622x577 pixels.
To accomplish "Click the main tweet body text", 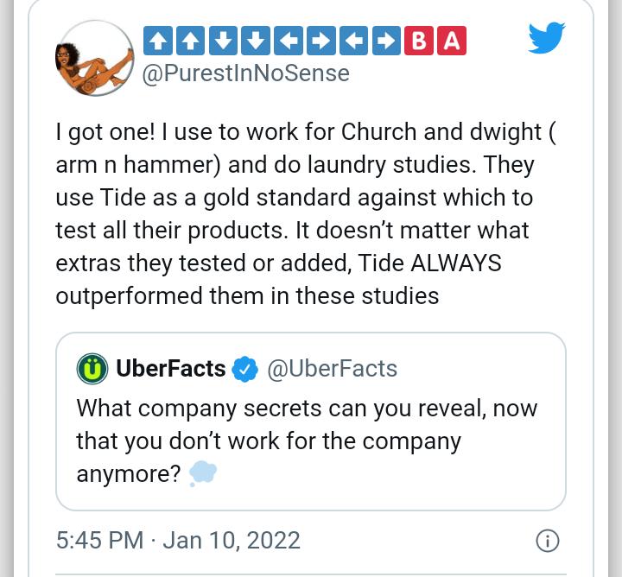I will point(306,213).
